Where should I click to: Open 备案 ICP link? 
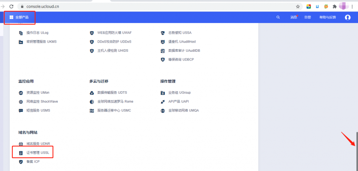(x=33, y=162)
